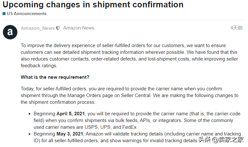Click the bold date "May 3, 2021"
The image size is (248, 147).
70,134
